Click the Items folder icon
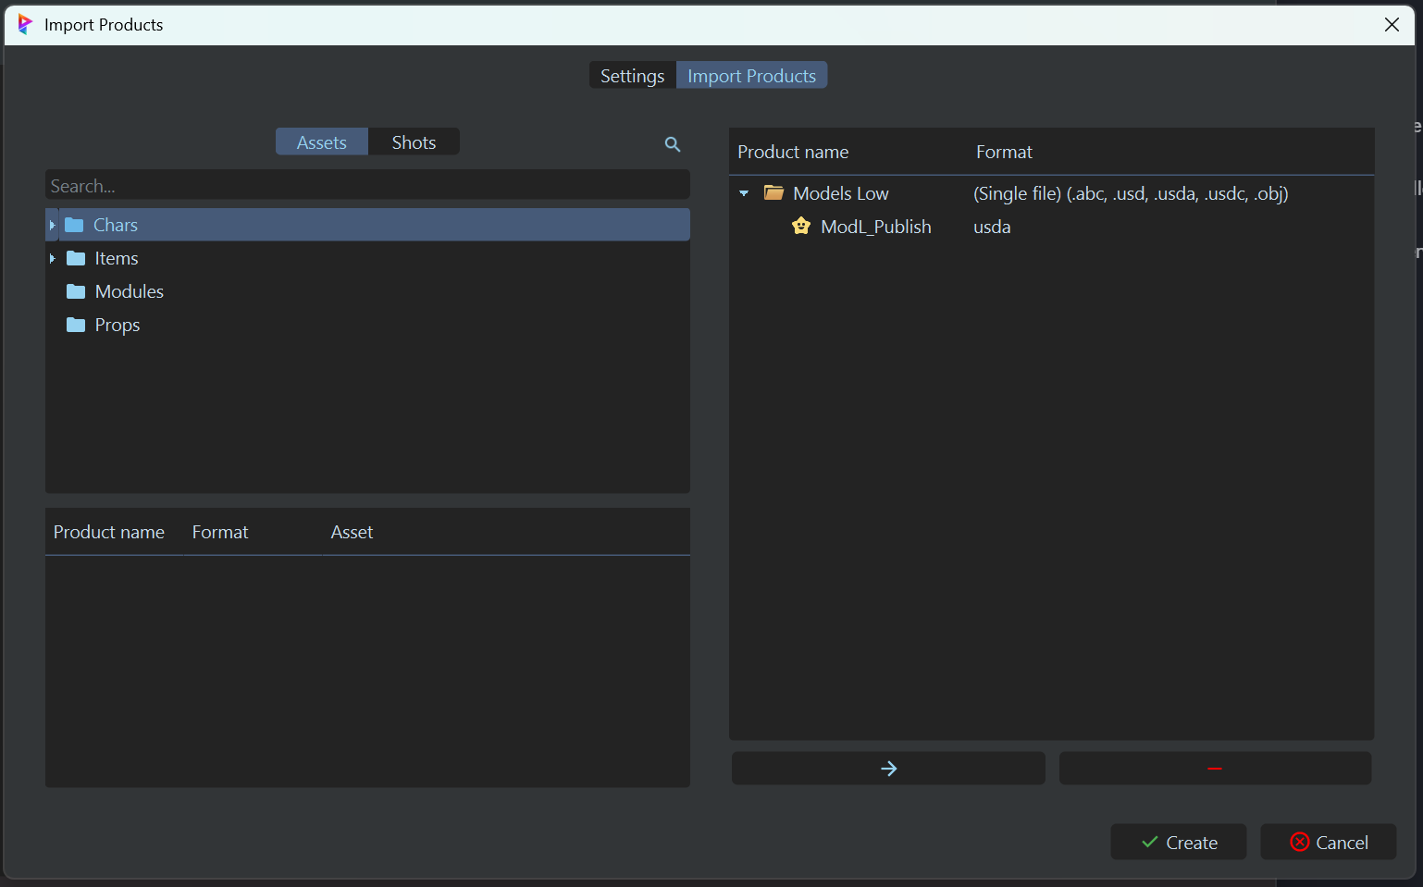The width and height of the screenshot is (1423, 887). (76, 258)
